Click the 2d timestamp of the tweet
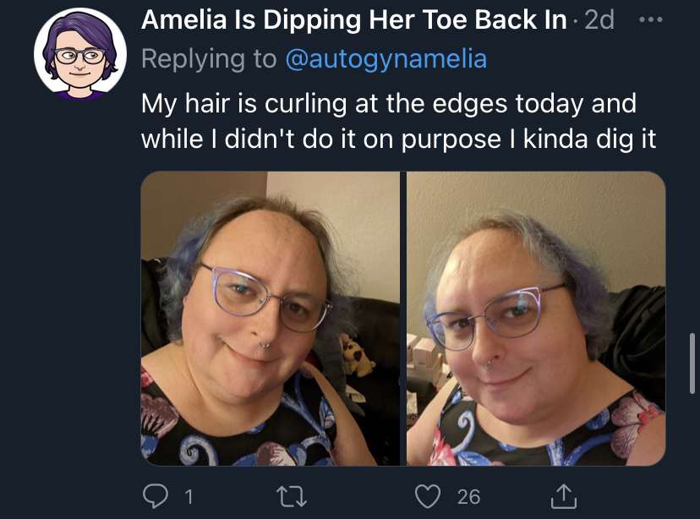Viewport: 700px width, 519px height. click(x=599, y=19)
